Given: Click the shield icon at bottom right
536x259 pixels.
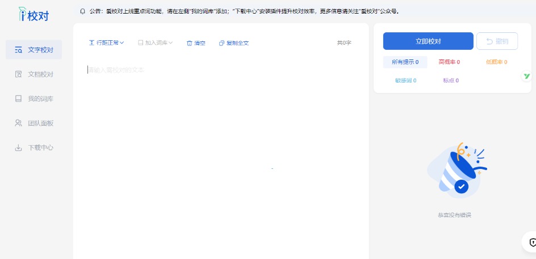Looking at the screenshot, I should [533, 242].
